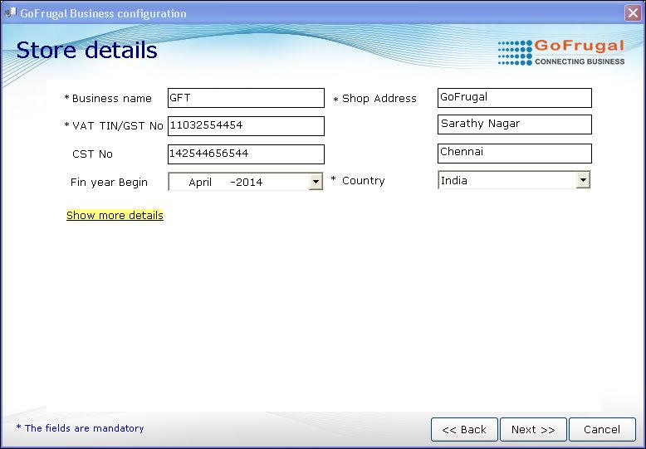Edit the VAT TIN/GST No field
The height and width of the screenshot is (449, 646).
click(246, 126)
